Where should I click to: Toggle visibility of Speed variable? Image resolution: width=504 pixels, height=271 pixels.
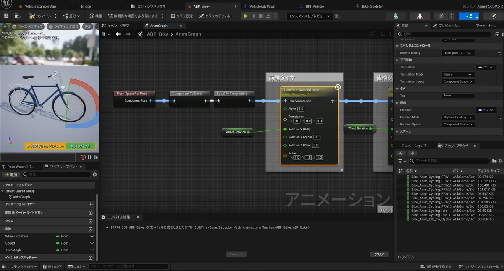click(x=92, y=243)
